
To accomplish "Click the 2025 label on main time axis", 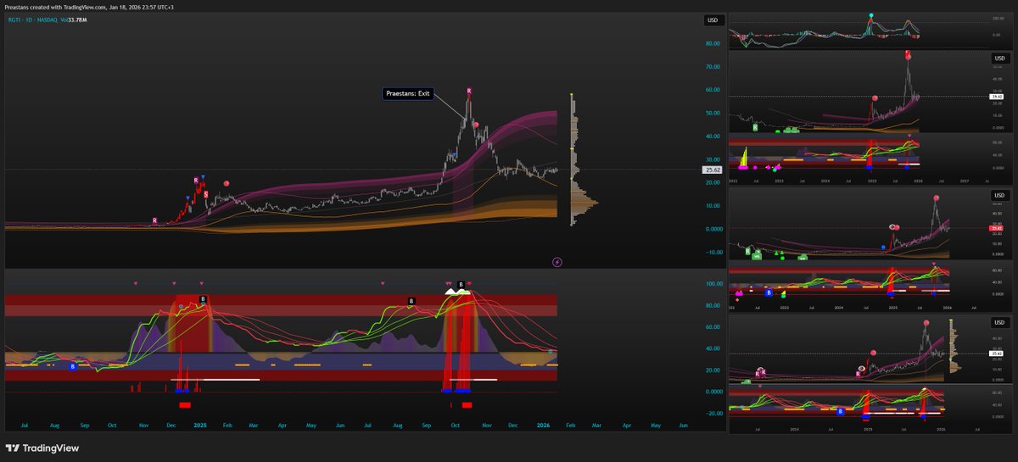I will (x=200, y=425).
